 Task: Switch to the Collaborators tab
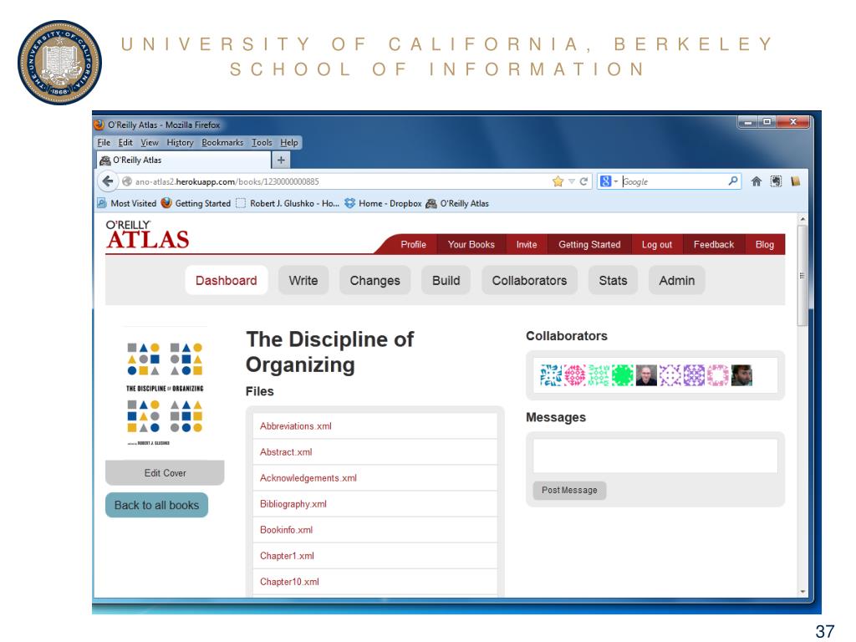click(x=529, y=280)
